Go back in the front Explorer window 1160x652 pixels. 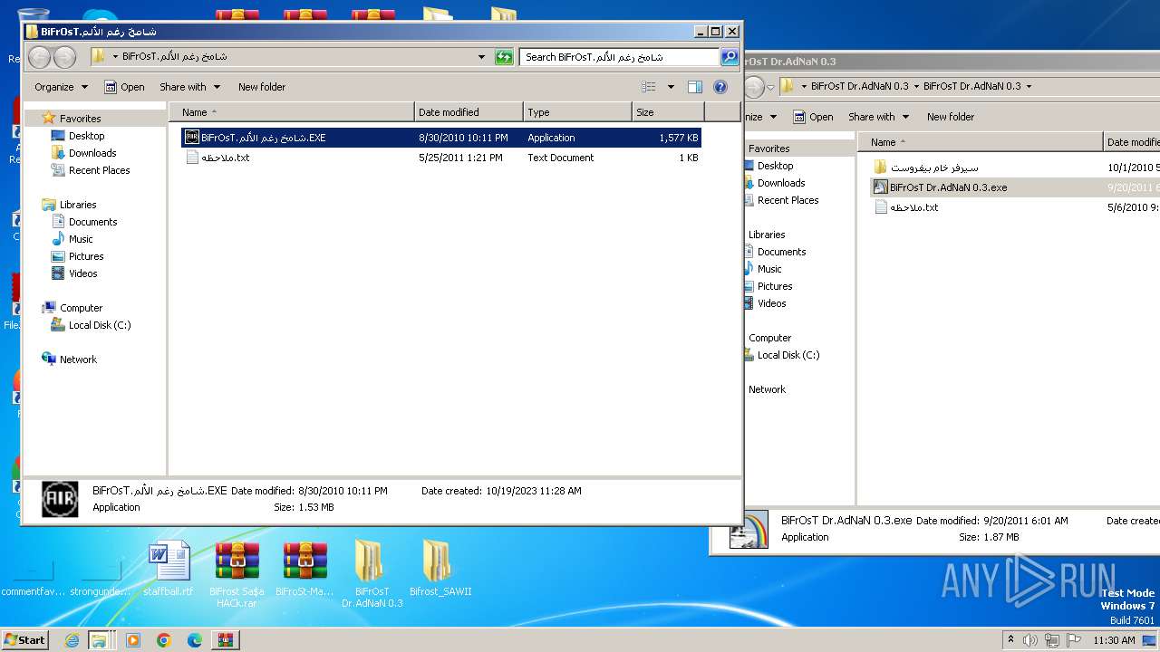click(40, 57)
